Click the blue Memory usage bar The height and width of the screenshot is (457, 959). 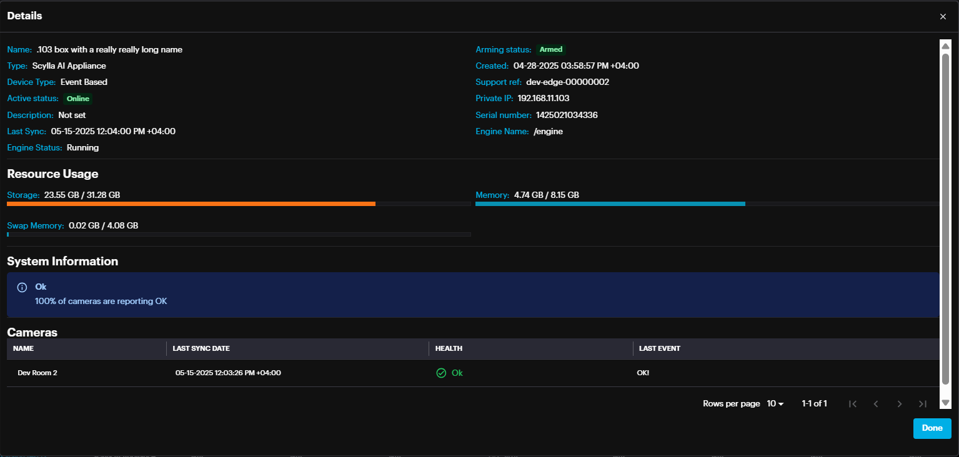(x=610, y=204)
